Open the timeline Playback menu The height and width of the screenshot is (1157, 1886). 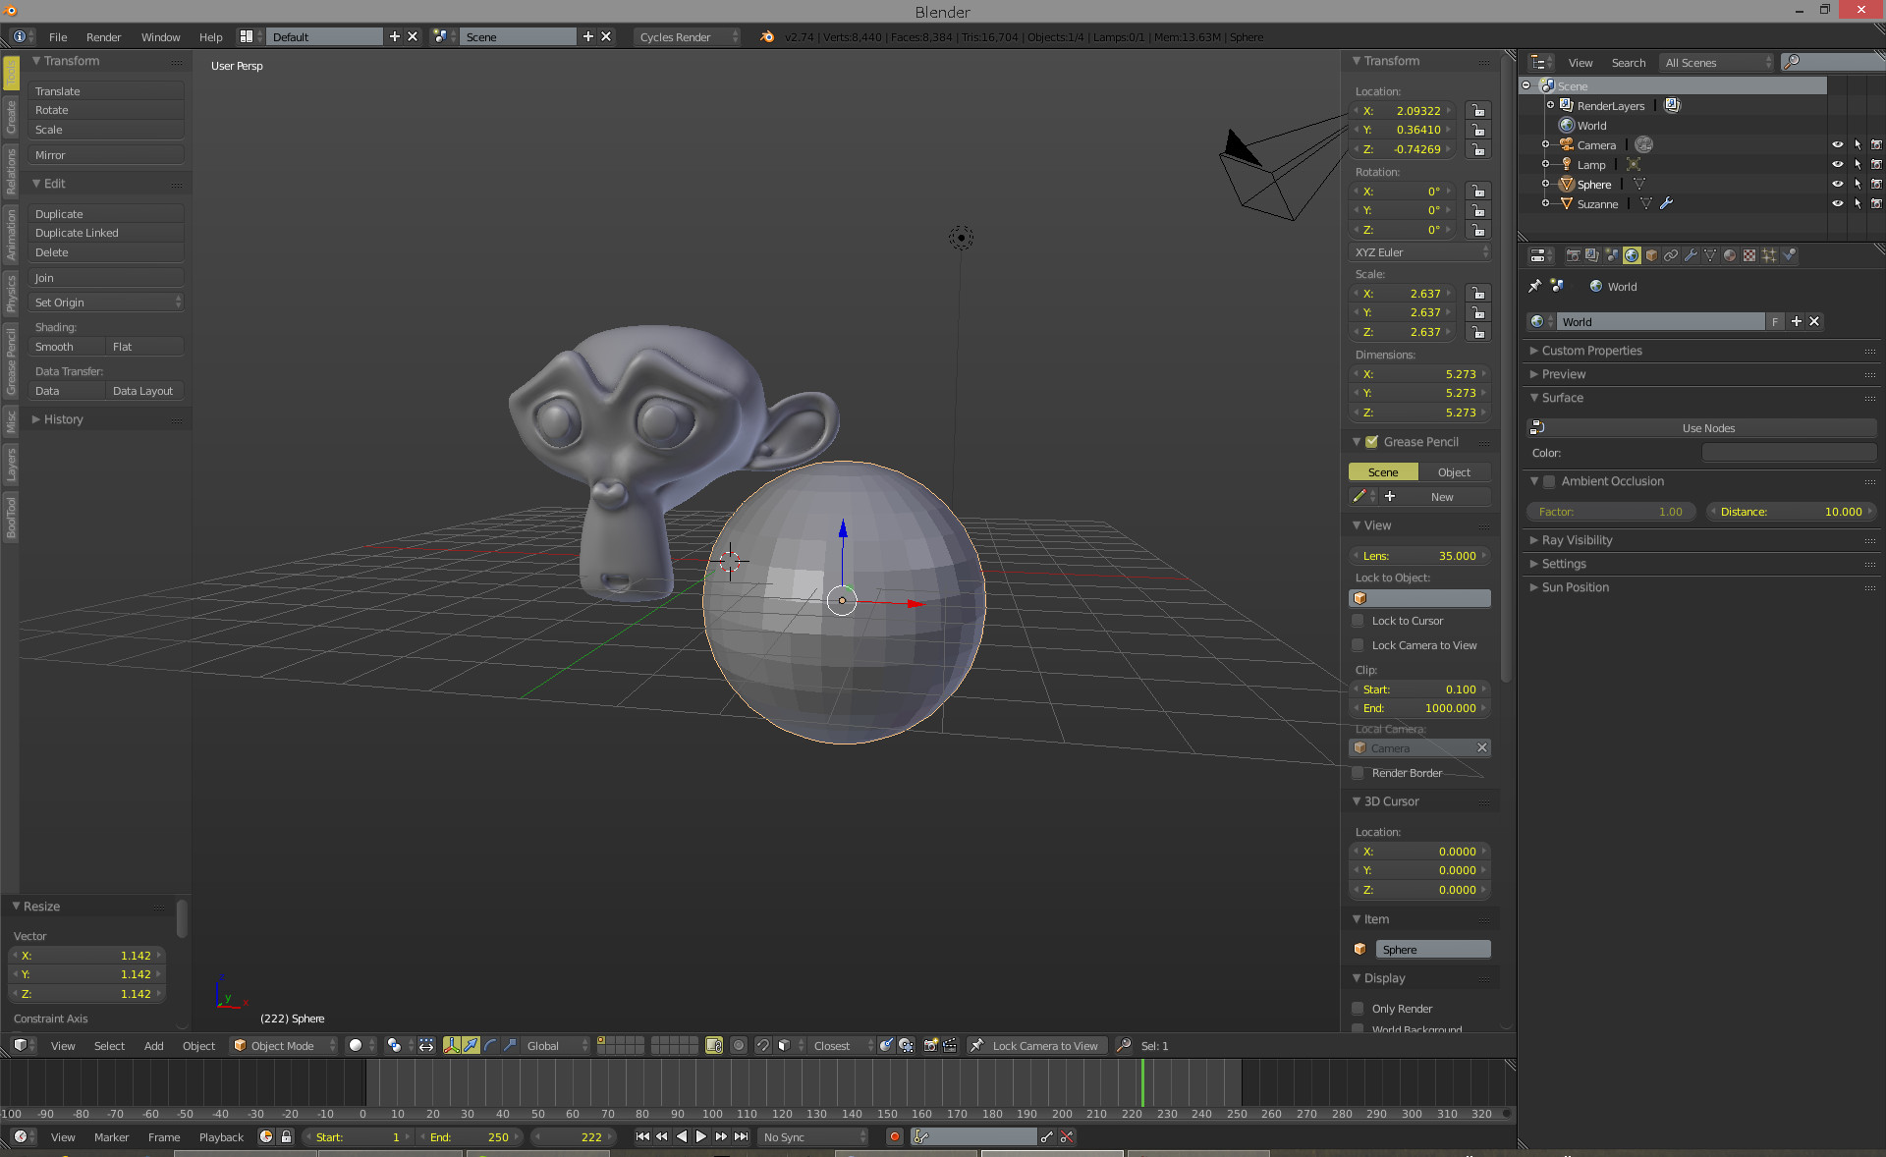221,1136
